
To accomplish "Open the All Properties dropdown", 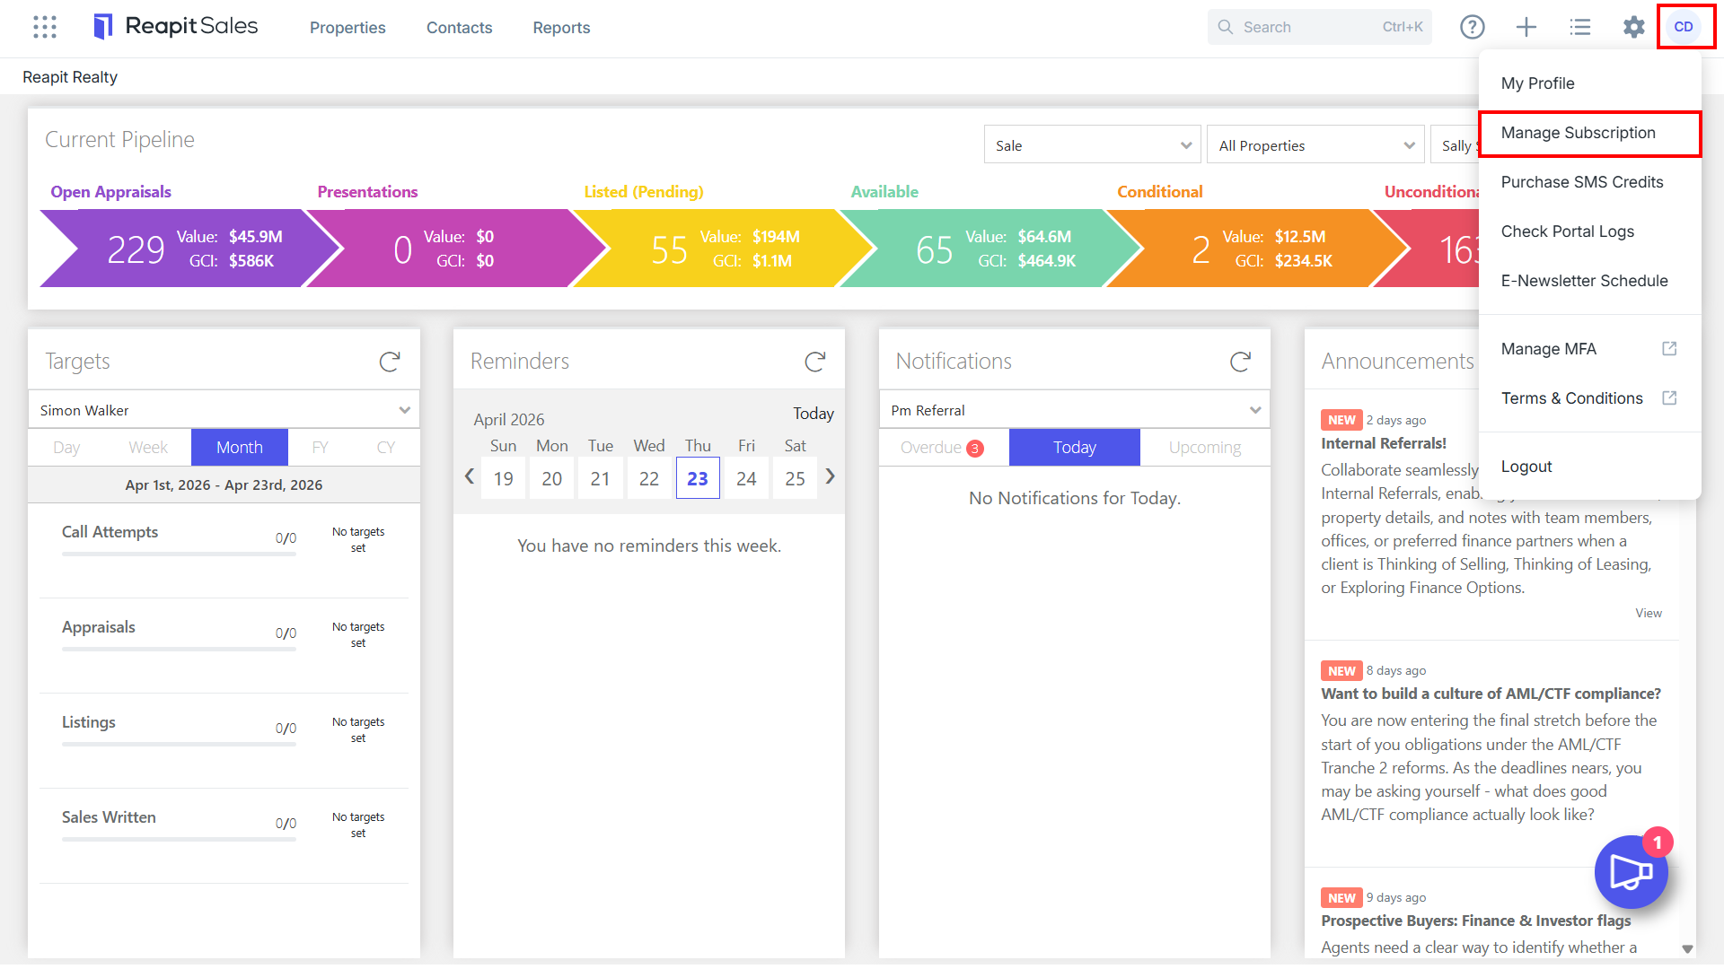I will coord(1315,145).
